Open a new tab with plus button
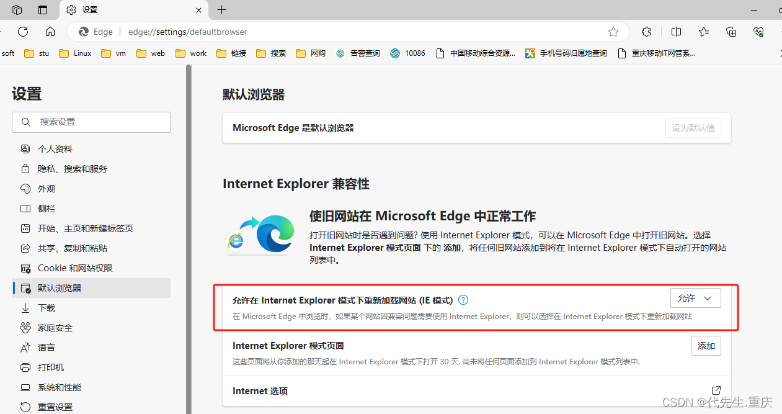 (221, 10)
